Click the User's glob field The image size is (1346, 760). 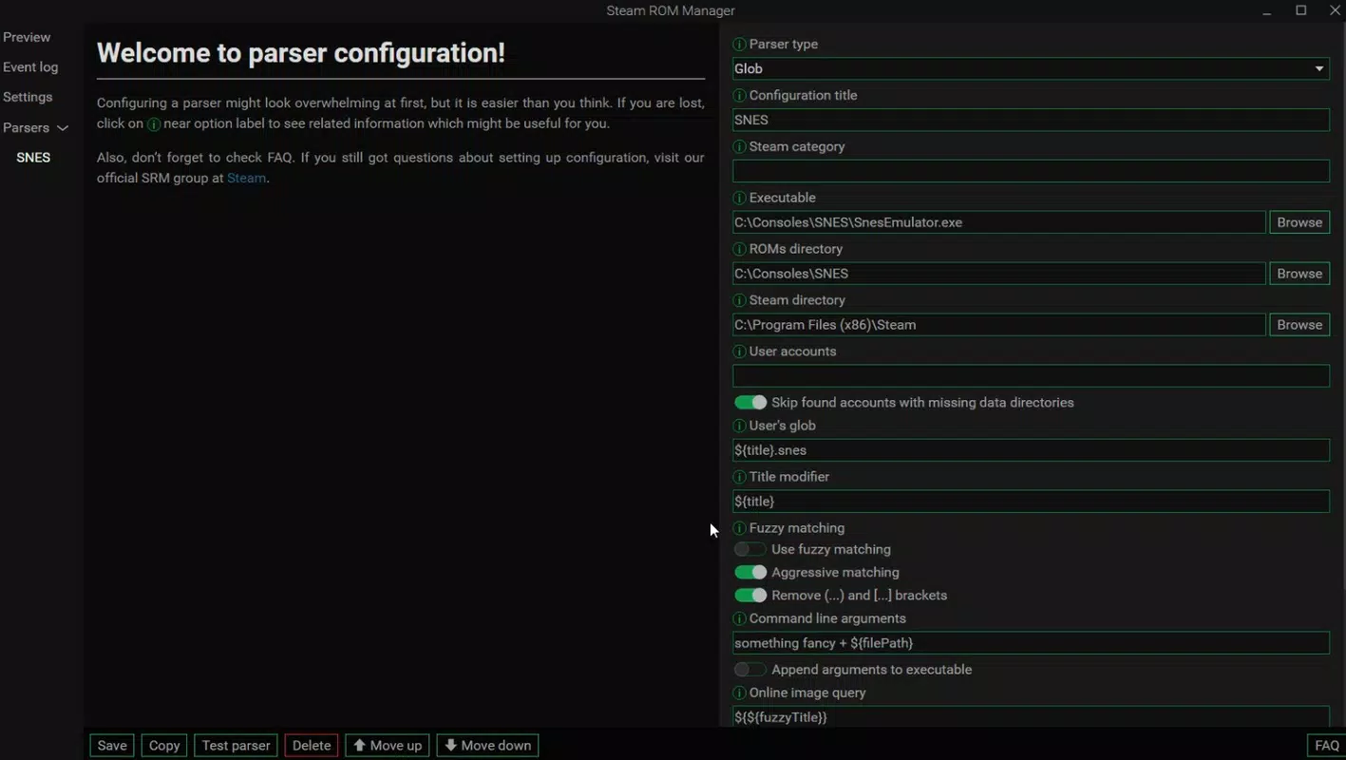(x=1031, y=450)
